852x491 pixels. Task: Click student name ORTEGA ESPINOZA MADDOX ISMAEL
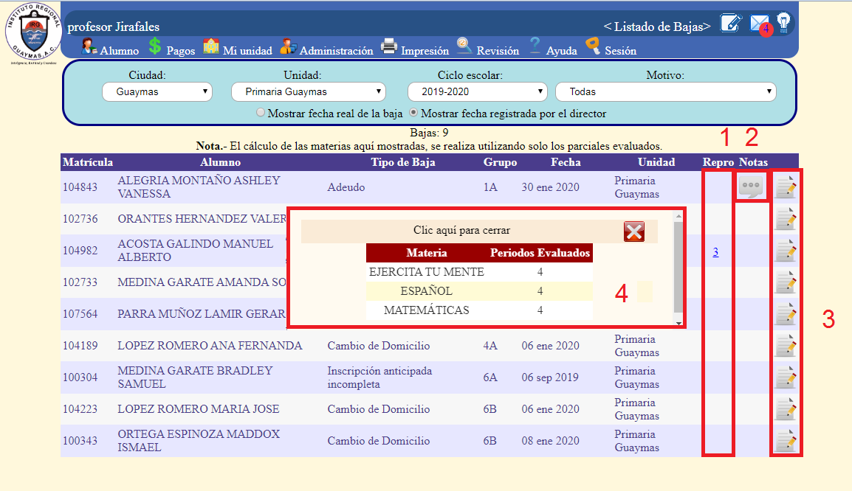pos(199,441)
